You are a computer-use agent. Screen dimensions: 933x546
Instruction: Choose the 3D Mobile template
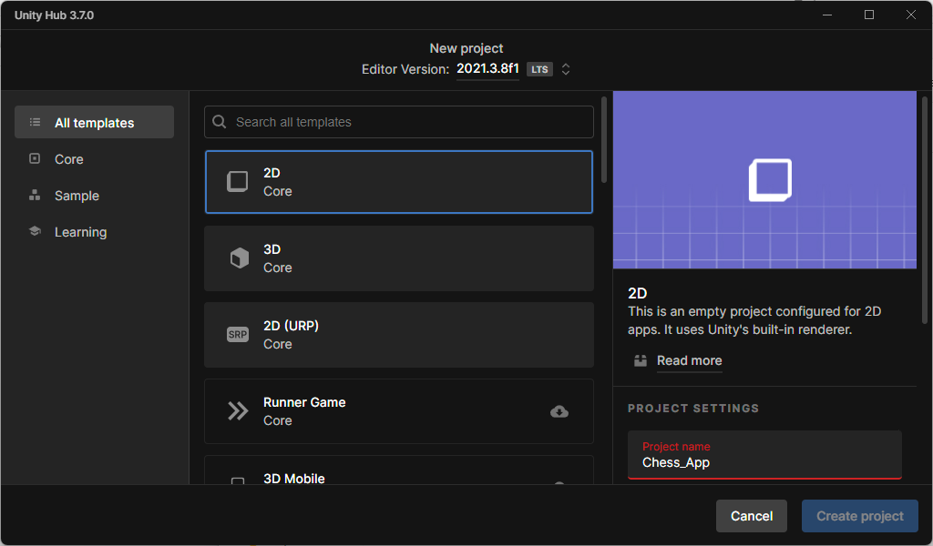pos(399,470)
